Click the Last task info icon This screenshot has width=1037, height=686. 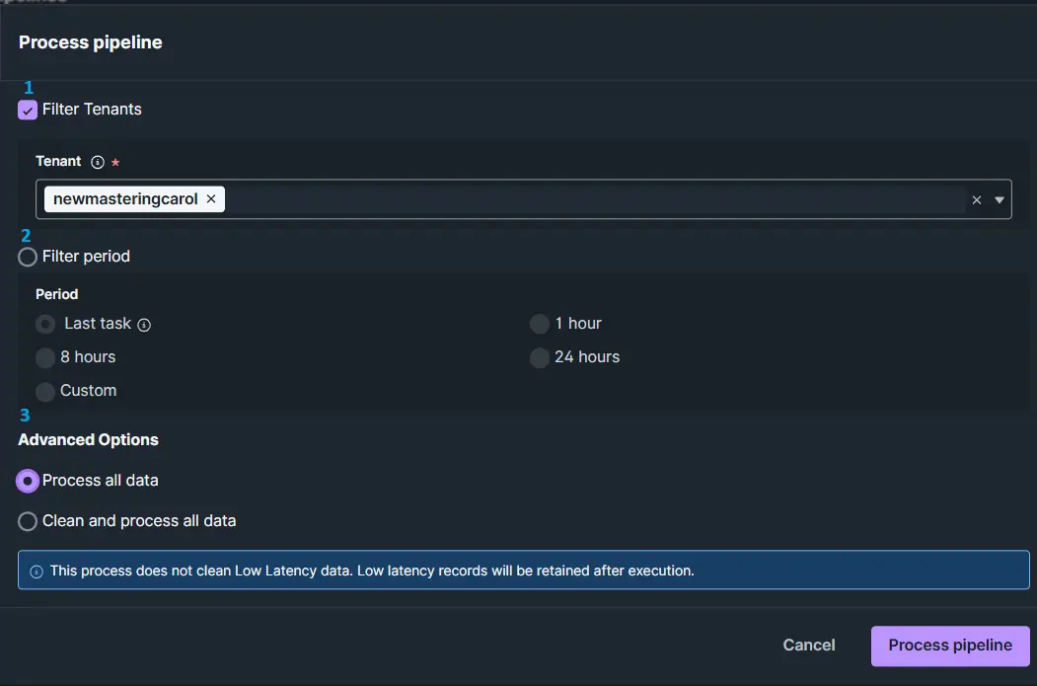point(144,325)
